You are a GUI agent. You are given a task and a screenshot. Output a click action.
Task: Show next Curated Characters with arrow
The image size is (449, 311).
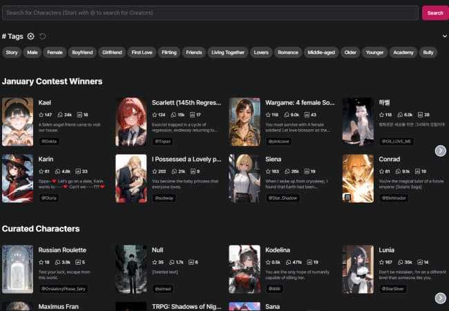click(440, 298)
